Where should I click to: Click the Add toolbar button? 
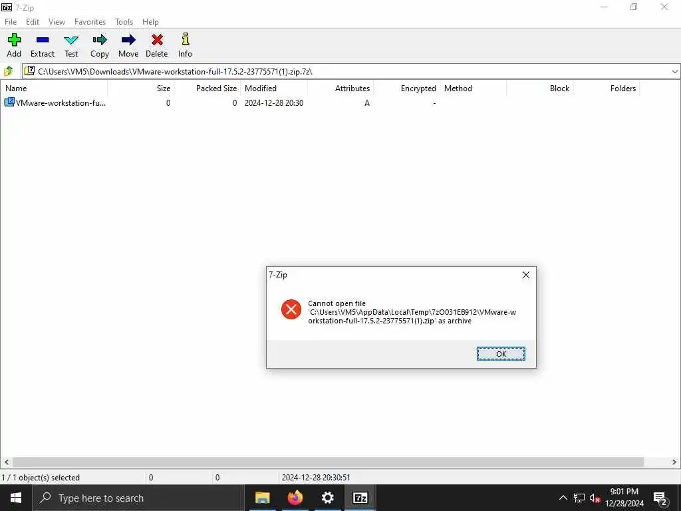(14, 45)
